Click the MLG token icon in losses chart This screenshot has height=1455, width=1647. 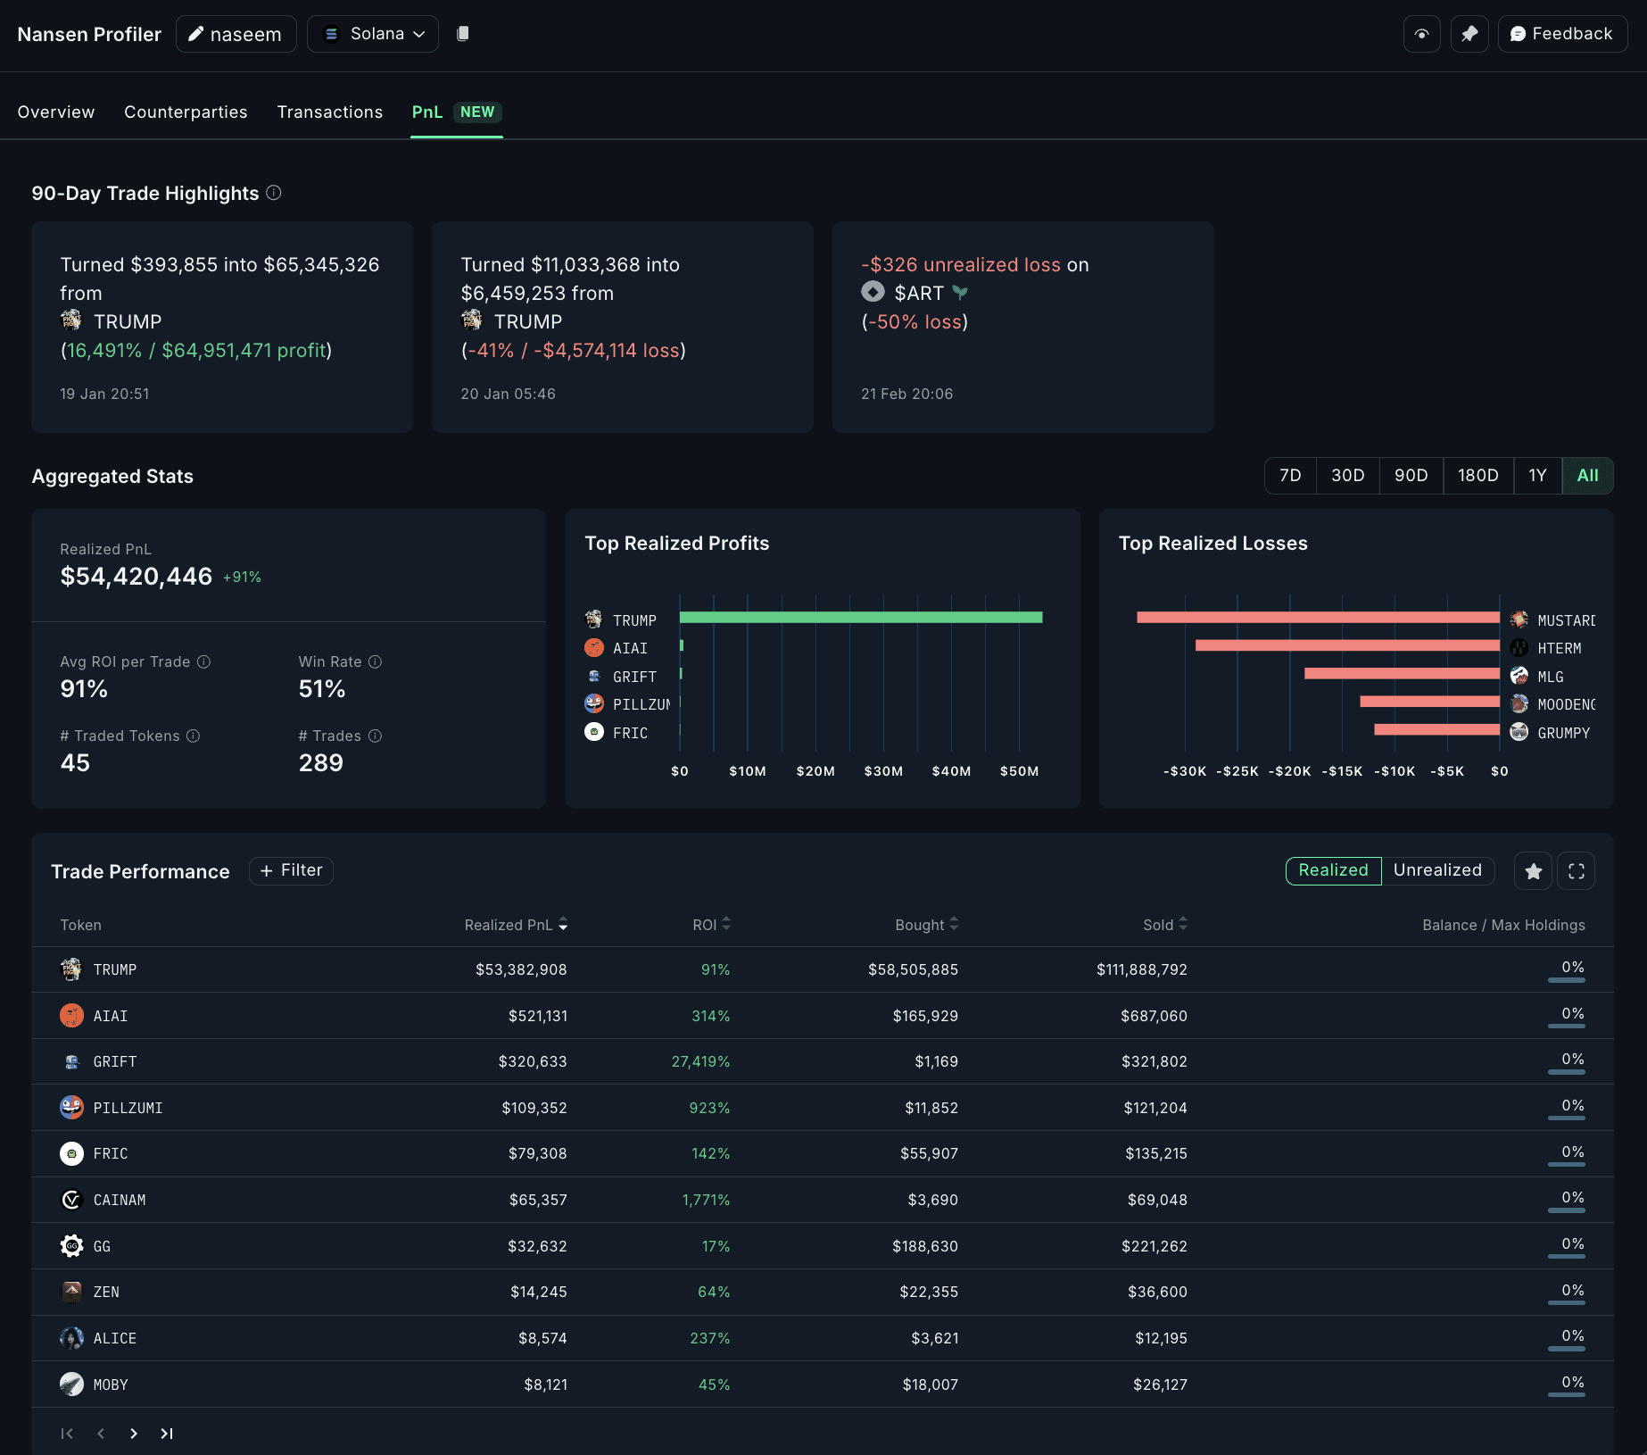(x=1519, y=676)
